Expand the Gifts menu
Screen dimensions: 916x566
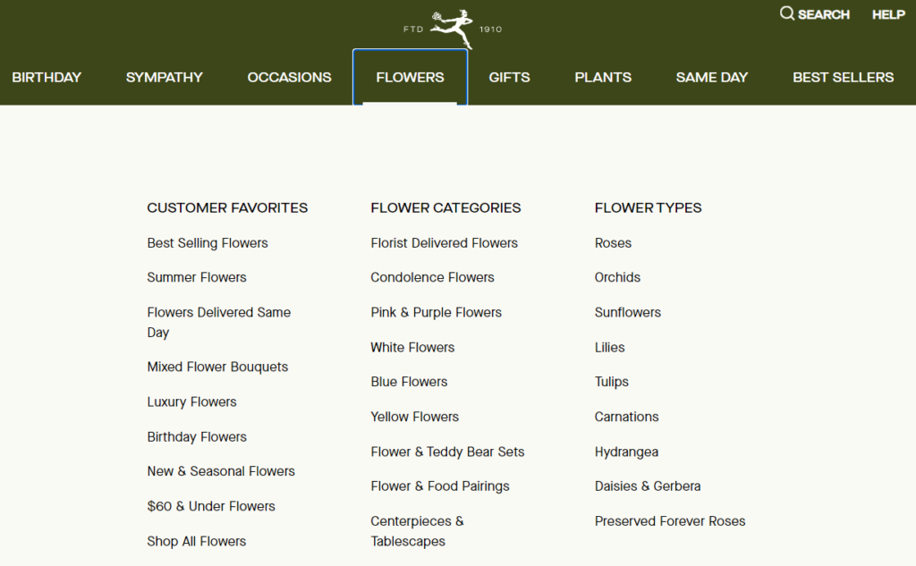(x=509, y=78)
